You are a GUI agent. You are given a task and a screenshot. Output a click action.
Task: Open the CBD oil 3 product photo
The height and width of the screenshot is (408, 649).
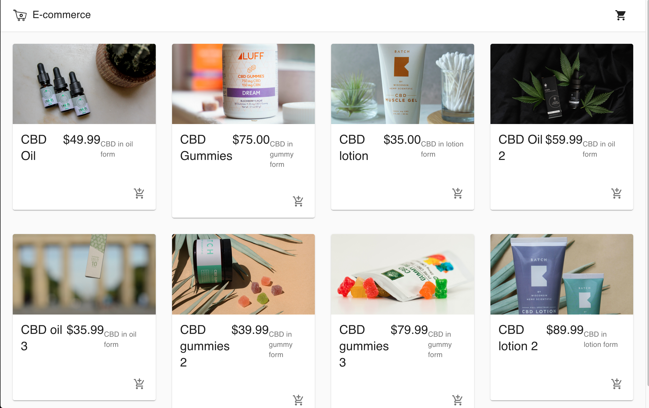click(84, 274)
